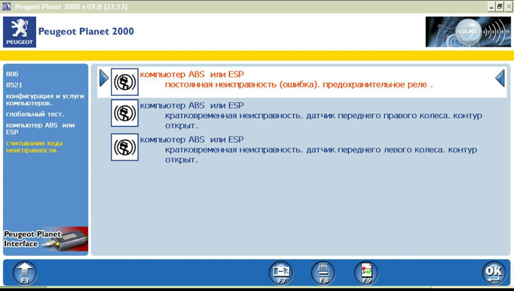Image resolution: width=514 pixels, height=291 pixels.
Task: Select fault 'предохранительное реле' entry
Action: (x=302, y=82)
